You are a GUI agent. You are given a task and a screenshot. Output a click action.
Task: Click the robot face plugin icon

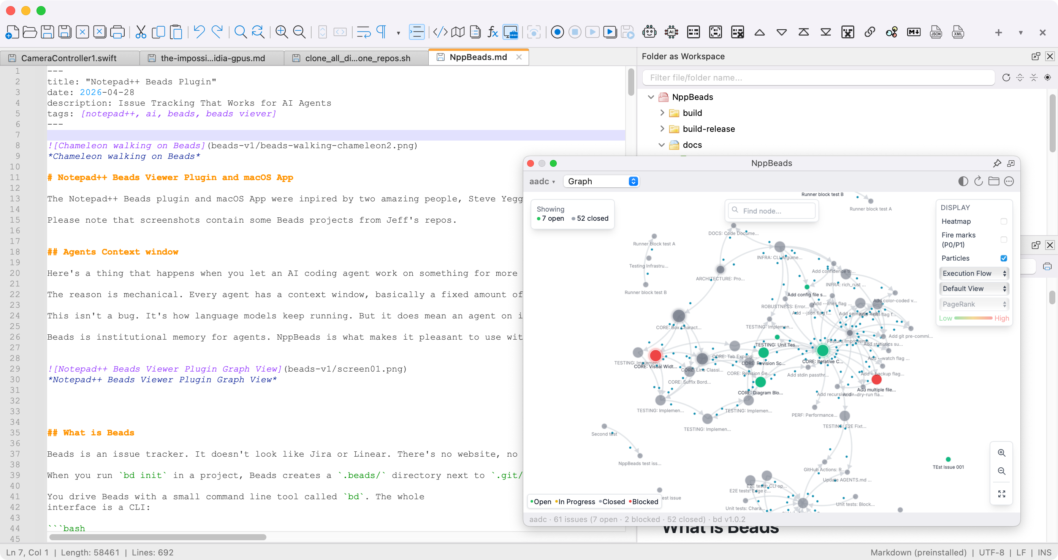[649, 32]
